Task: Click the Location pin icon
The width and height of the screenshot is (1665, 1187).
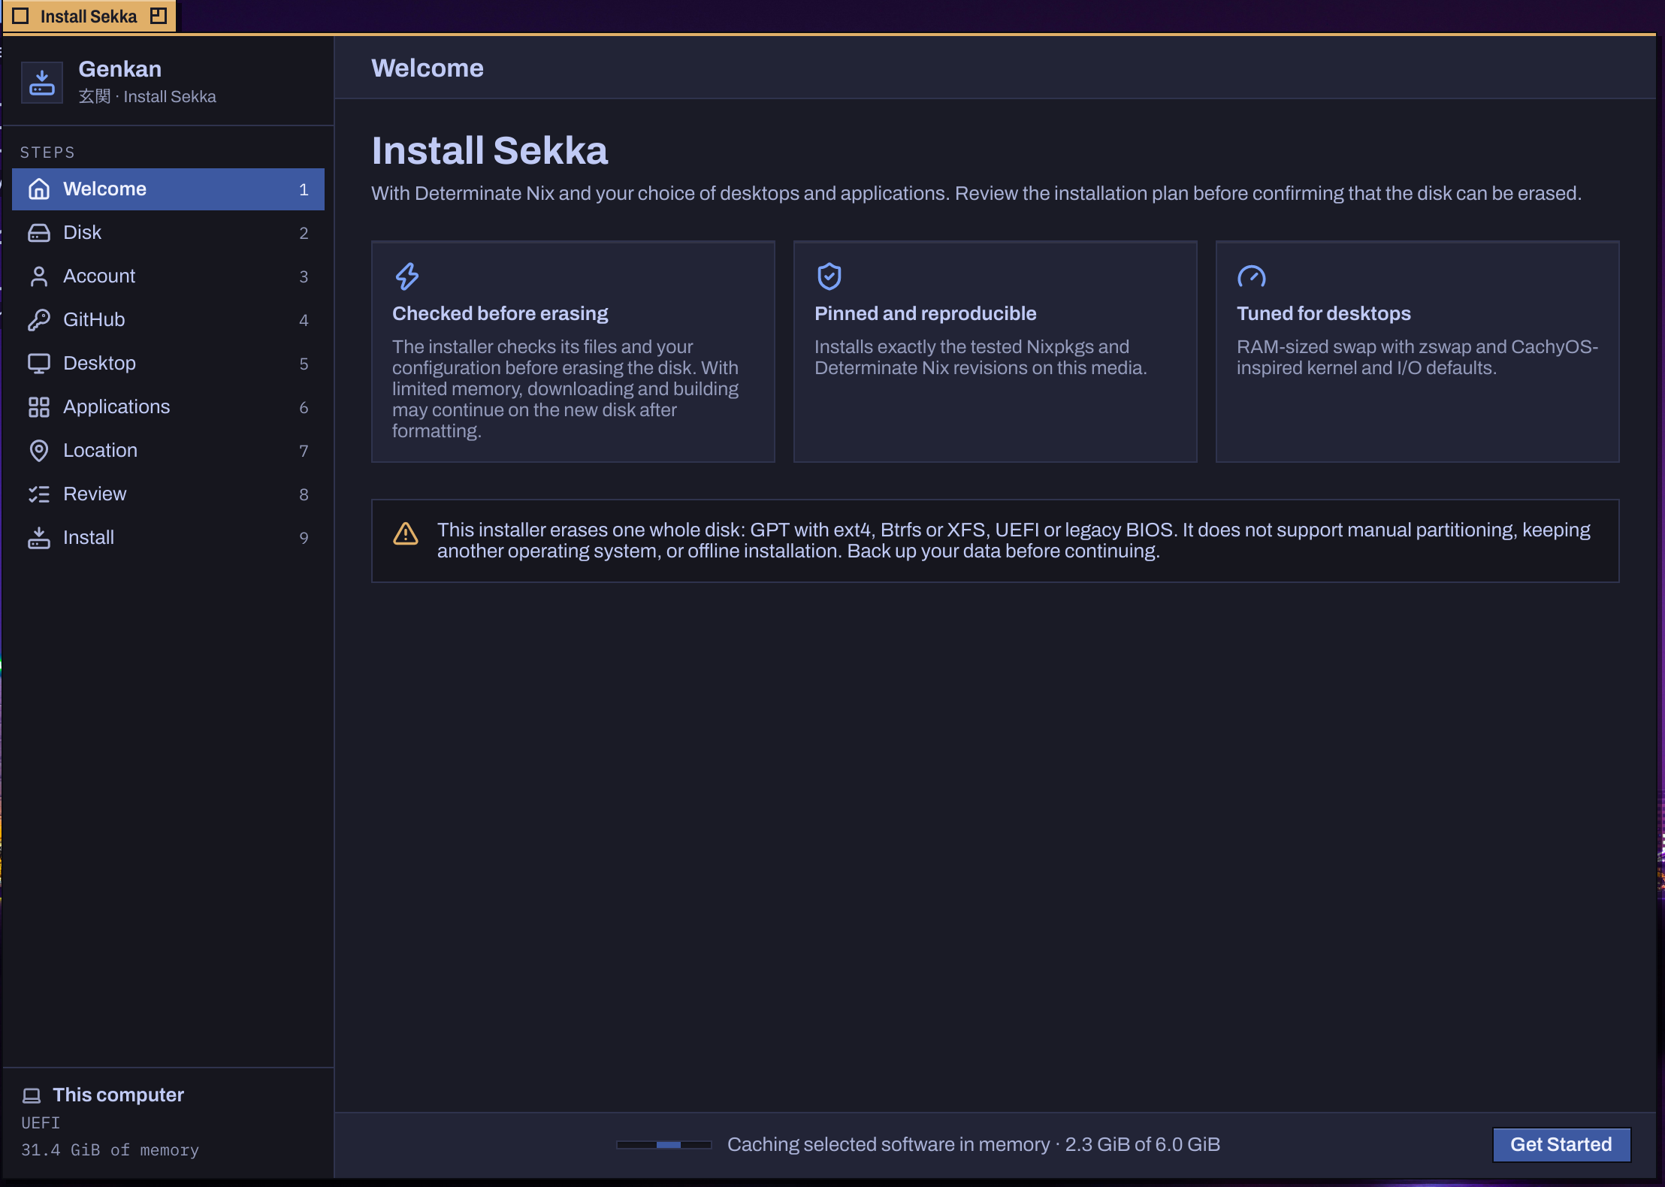Action: [39, 451]
